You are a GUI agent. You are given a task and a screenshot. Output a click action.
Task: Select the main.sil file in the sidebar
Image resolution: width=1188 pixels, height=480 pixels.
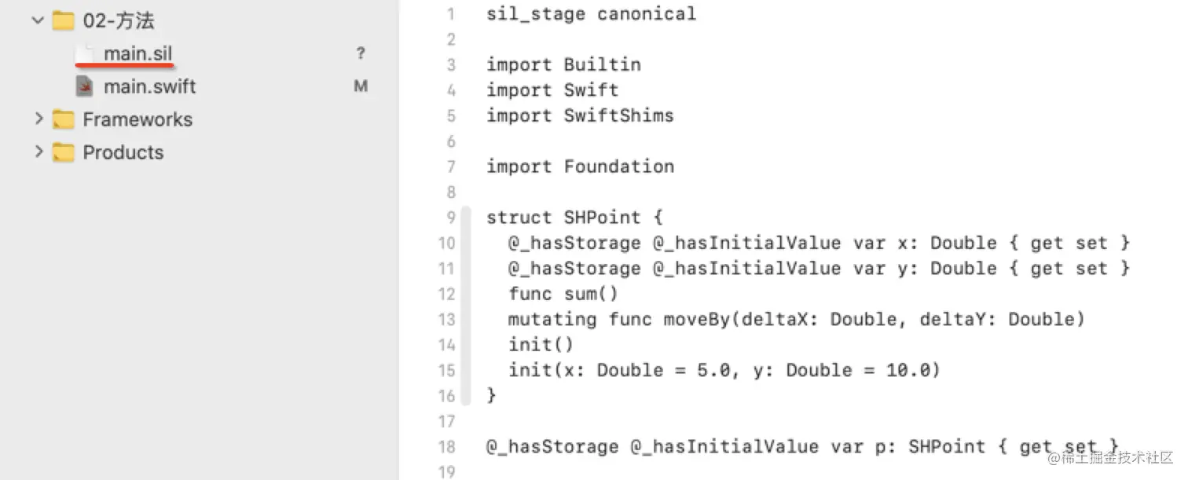(137, 53)
